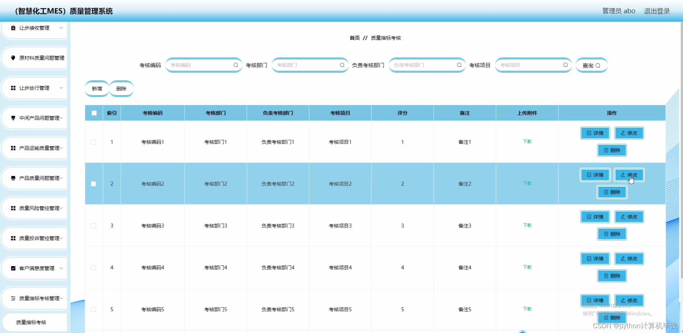Toggle the select-all checkbox in table header
Screen dimensions: 683x333
pos(94,113)
